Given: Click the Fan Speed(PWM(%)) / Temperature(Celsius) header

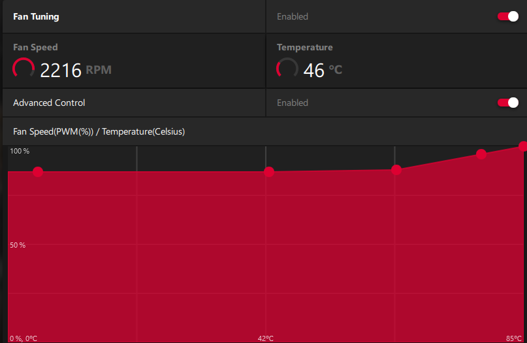Looking at the screenshot, I should [99, 131].
